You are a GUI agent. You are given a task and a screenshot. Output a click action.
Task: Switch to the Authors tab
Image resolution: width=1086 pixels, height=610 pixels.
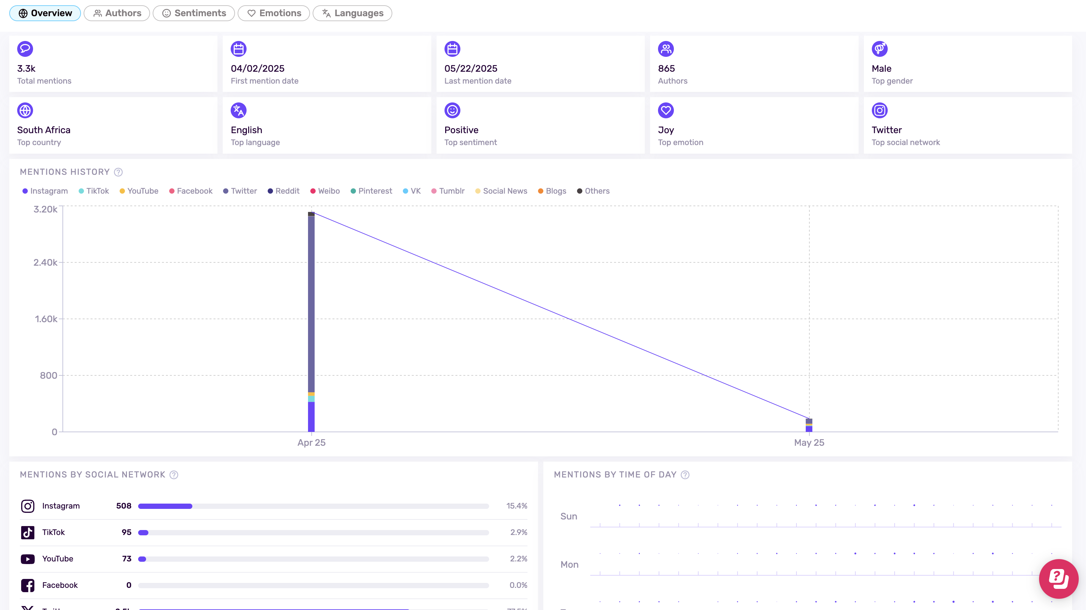coord(117,13)
